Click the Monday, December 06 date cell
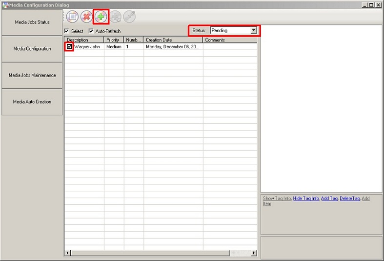The width and height of the screenshot is (384, 261). [x=173, y=47]
